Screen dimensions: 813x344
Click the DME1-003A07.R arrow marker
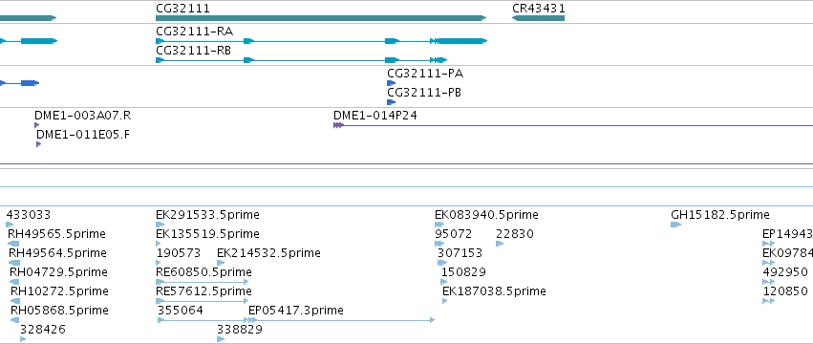click(37, 125)
